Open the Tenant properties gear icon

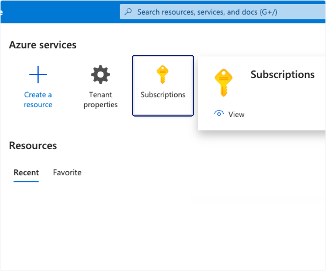pos(101,74)
